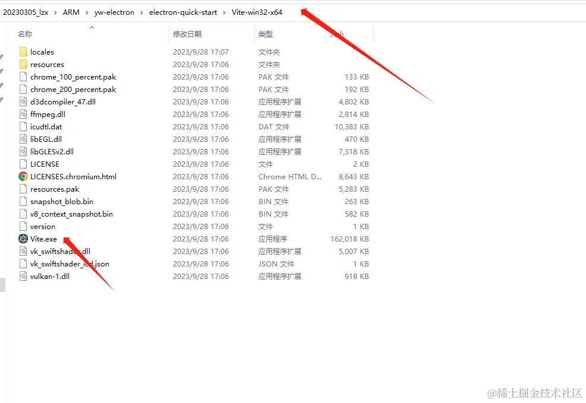This screenshot has width=586, height=403.
Task: Select the chrome_100_percent.pak file icon
Action: (23, 77)
